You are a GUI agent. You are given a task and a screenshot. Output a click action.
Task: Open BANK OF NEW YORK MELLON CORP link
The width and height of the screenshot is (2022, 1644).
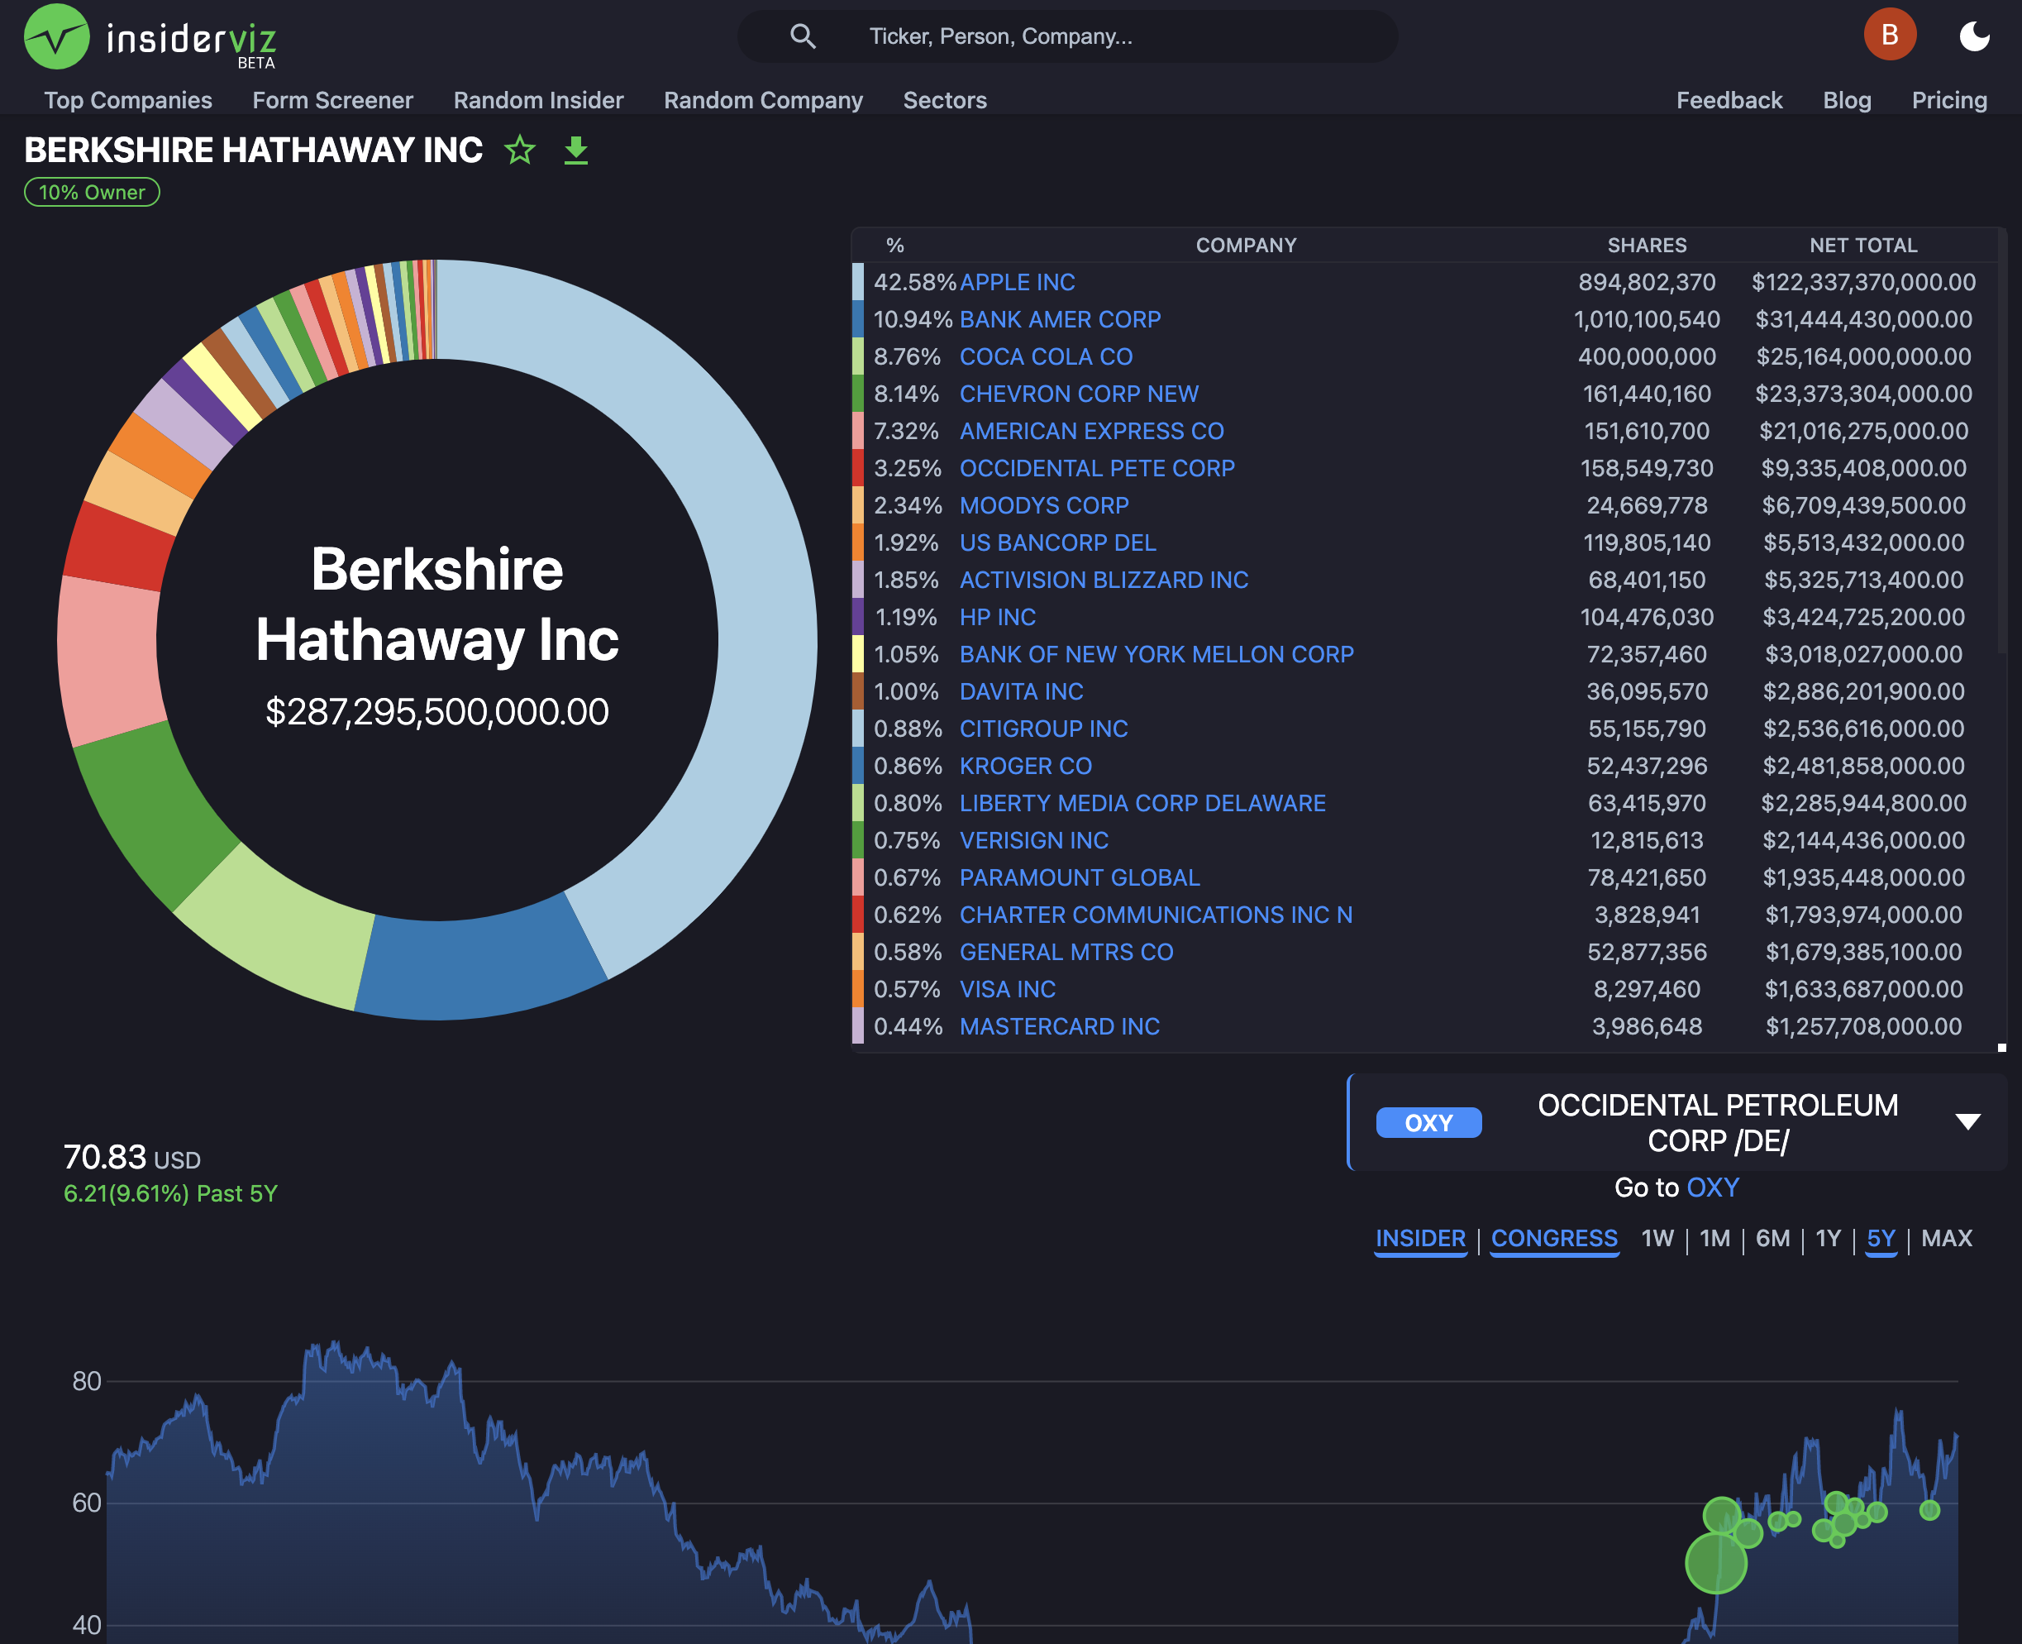1156,654
